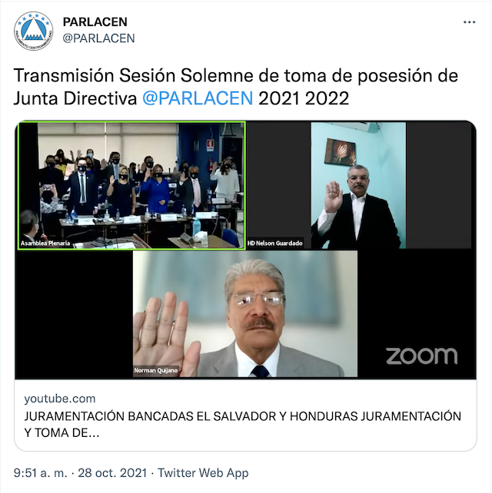Open the youtube.com link domain

[60, 399]
